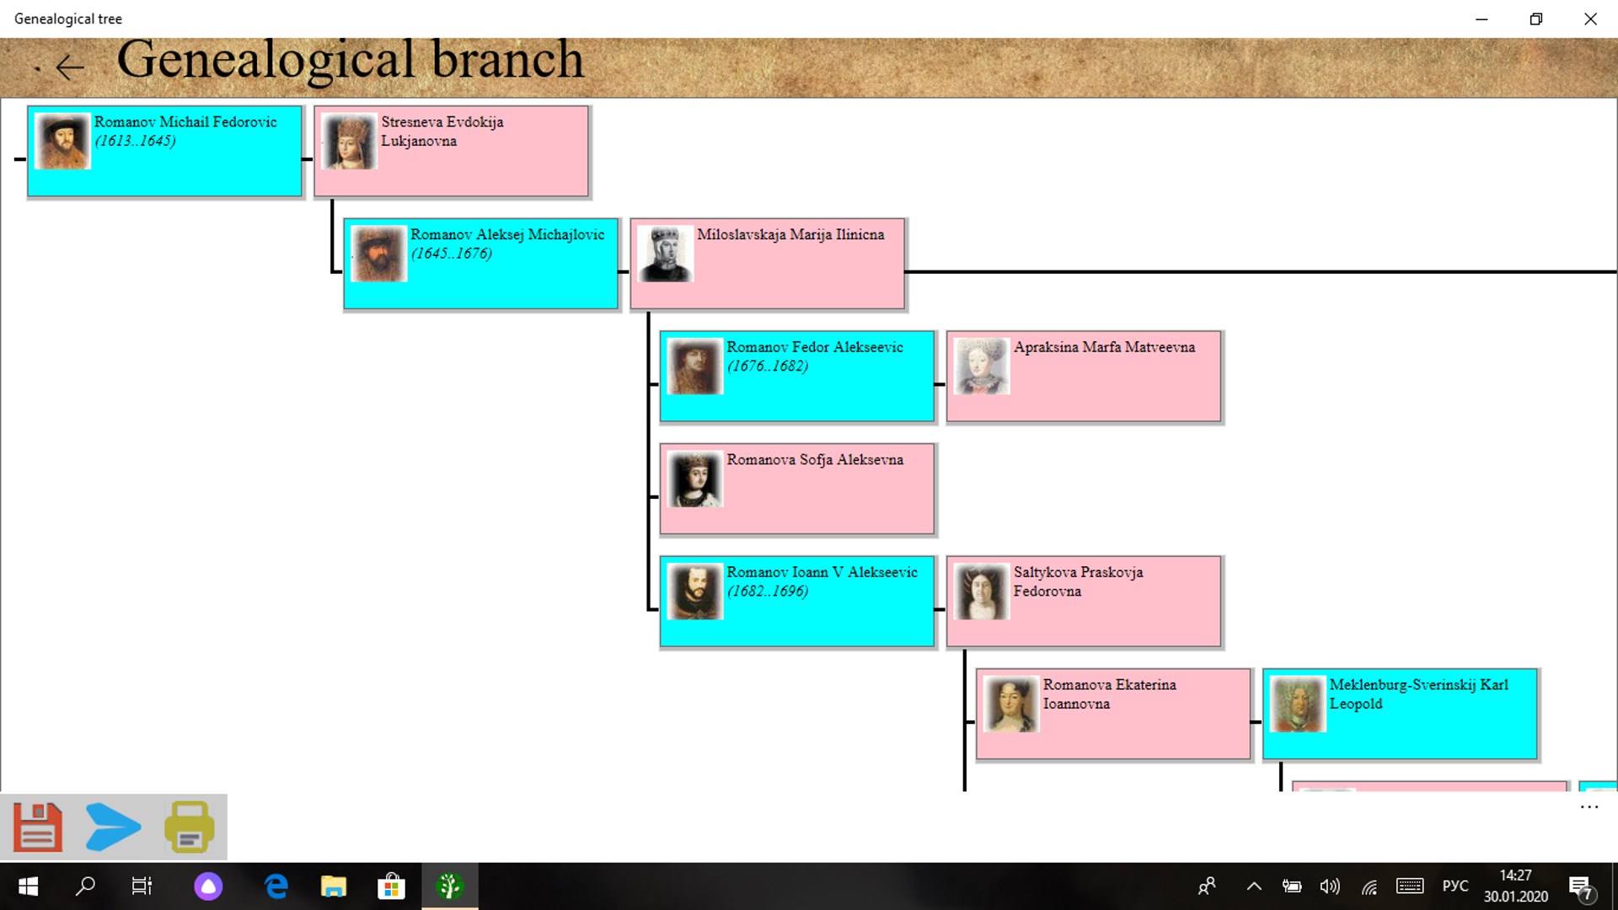
Task: Click Romanova Sofja Aleksevna portrait thumbnail
Action: pyautogui.click(x=695, y=479)
